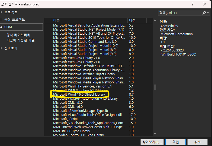This screenshot has height=146, width=212.
Task: Select Microsoft Word 16.0 Object Library
Action: pos(98,95)
